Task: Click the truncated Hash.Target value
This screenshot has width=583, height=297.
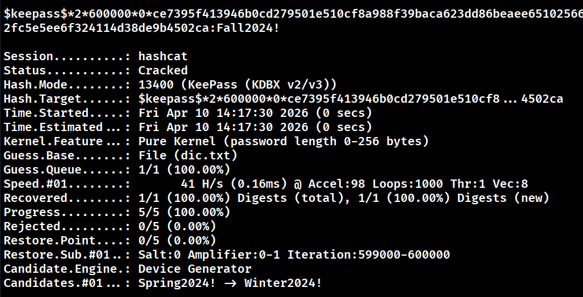Action: (x=351, y=99)
